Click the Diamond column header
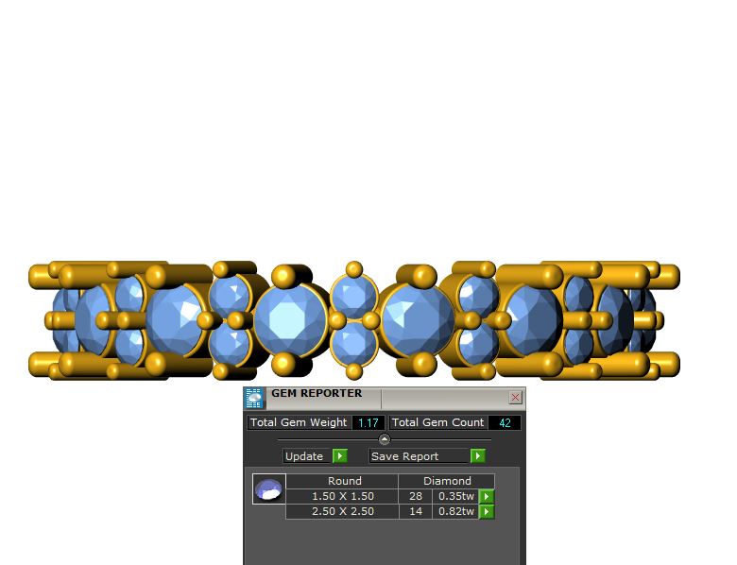 point(447,481)
